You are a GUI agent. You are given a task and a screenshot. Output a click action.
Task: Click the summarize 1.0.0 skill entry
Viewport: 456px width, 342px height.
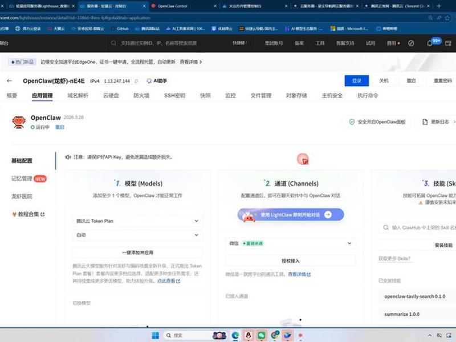pyautogui.click(x=417, y=314)
